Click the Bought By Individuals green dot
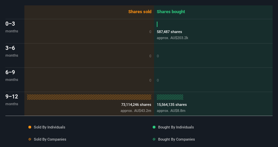The image size is (278, 147). pyautogui.click(x=154, y=127)
